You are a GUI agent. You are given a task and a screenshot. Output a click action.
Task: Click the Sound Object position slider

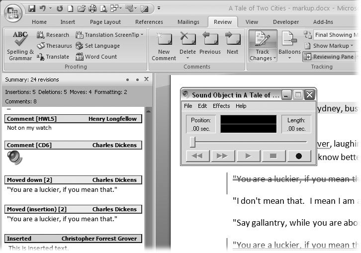tap(193, 143)
